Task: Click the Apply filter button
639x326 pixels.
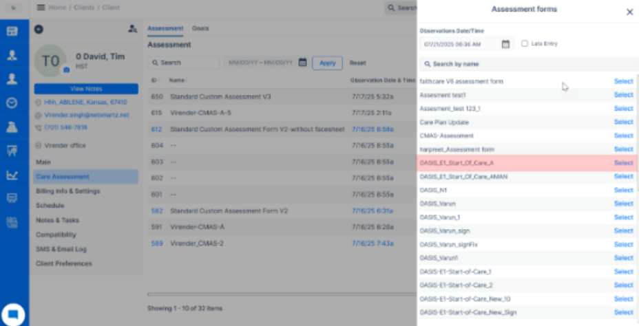Action: point(327,63)
